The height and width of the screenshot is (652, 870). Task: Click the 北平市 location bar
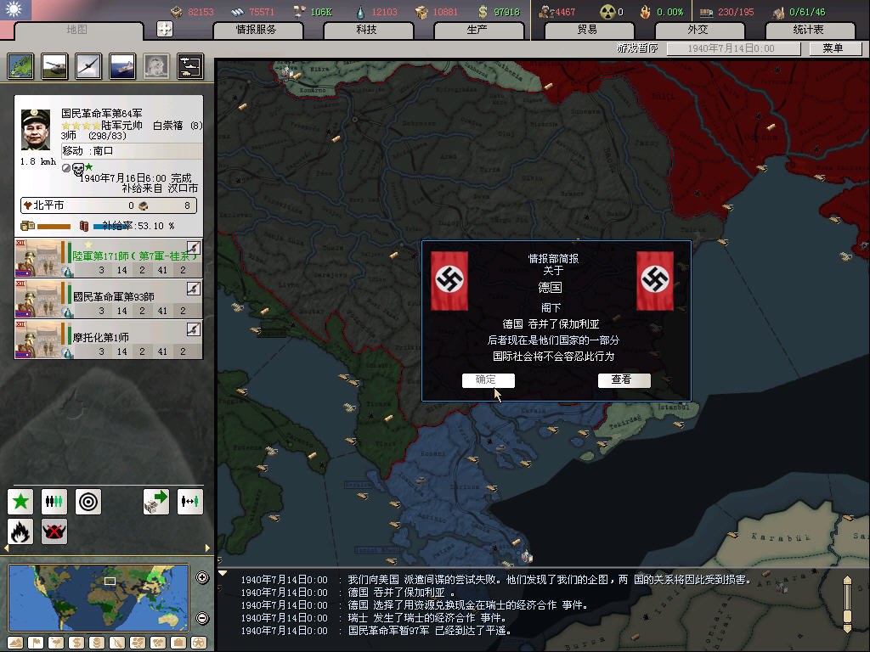(109, 205)
